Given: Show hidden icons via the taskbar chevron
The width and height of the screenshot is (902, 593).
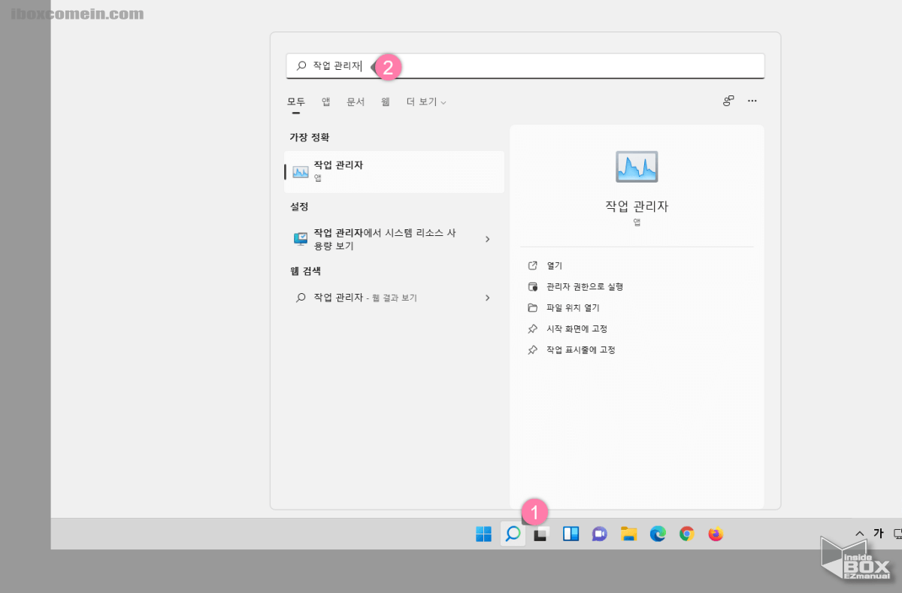Looking at the screenshot, I should pos(859,533).
